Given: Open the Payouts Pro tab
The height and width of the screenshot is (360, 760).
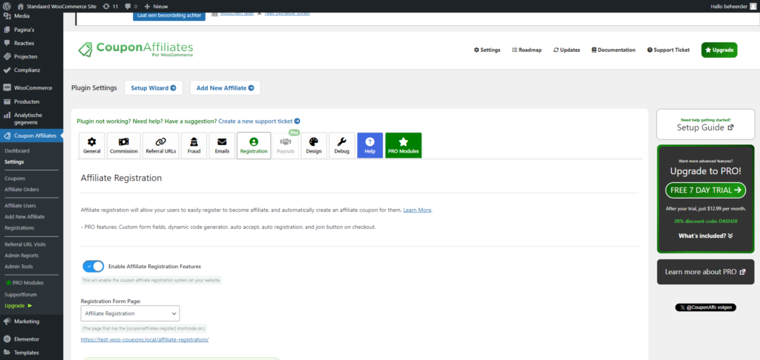Looking at the screenshot, I should coord(286,146).
